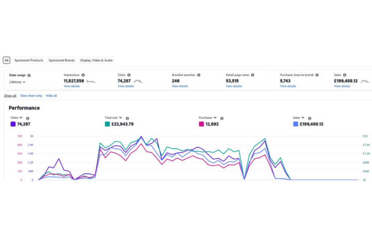The image size is (372, 234).
Task: Open Display, Video & Audio tab
Action: tap(96, 60)
